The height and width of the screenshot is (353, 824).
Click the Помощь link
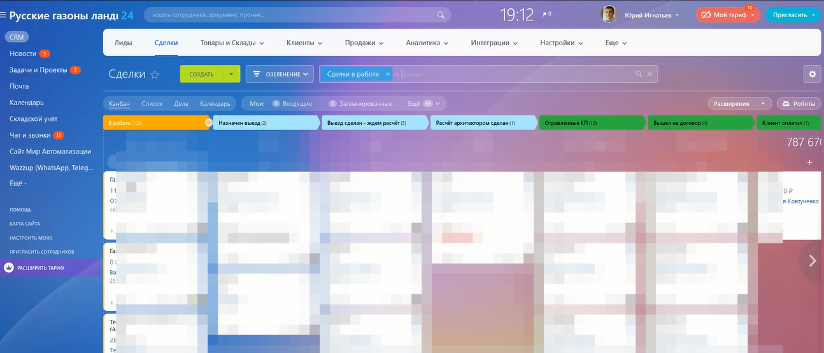(20, 210)
